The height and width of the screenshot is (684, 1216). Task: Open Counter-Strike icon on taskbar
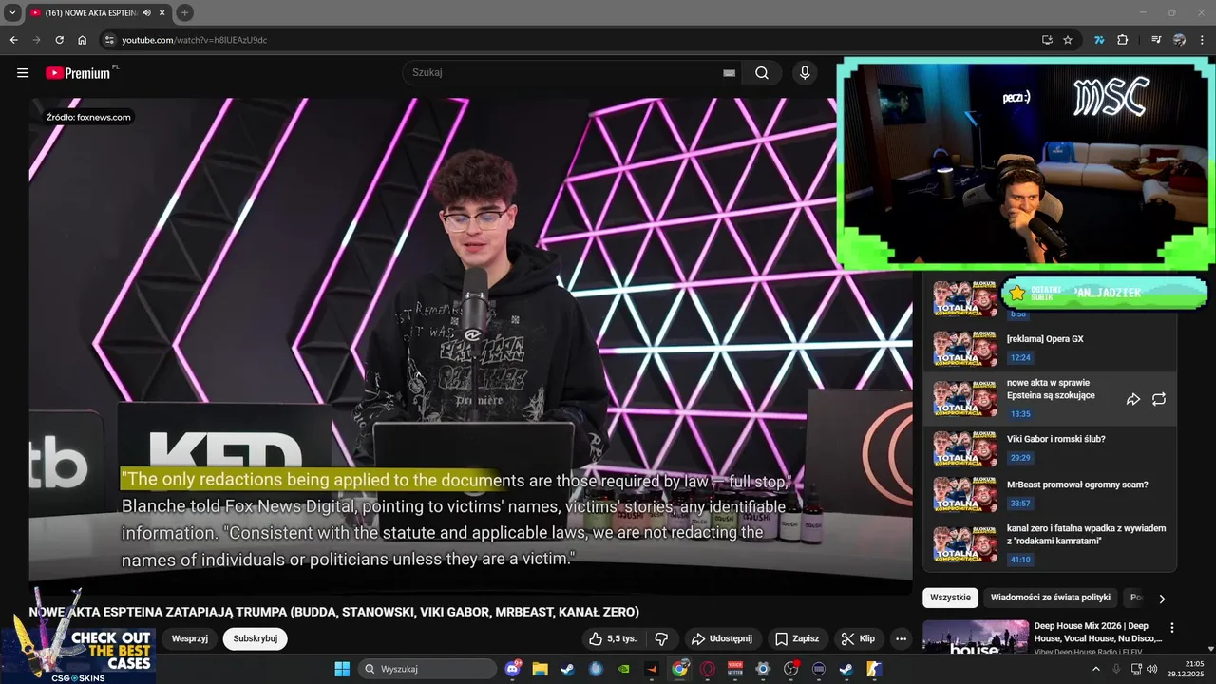[x=874, y=669]
